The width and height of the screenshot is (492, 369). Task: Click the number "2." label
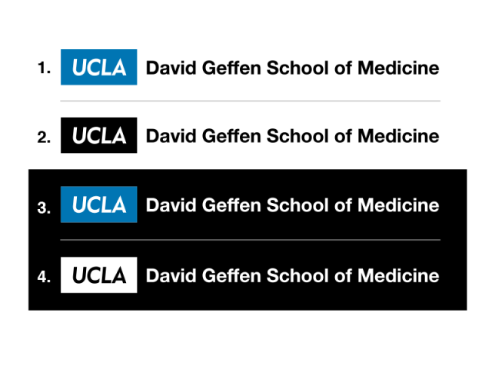44,138
